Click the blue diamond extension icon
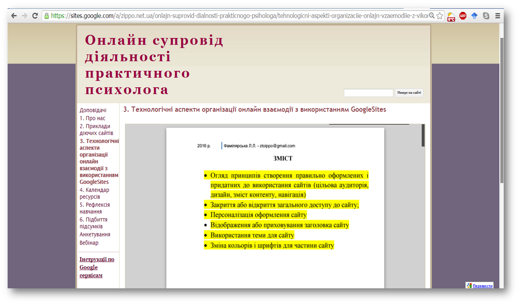This screenshot has height=305, width=519. click(x=474, y=16)
